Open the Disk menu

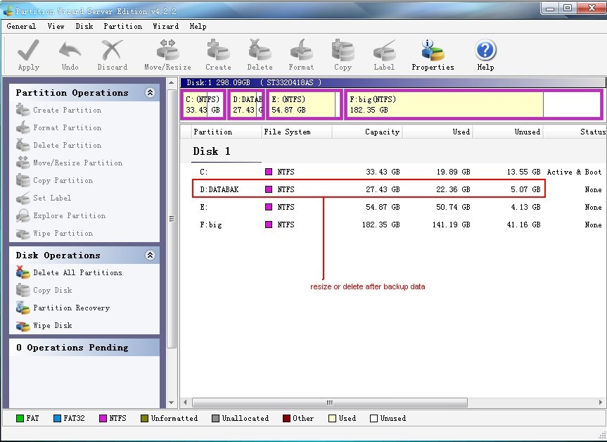click(84, 26)
